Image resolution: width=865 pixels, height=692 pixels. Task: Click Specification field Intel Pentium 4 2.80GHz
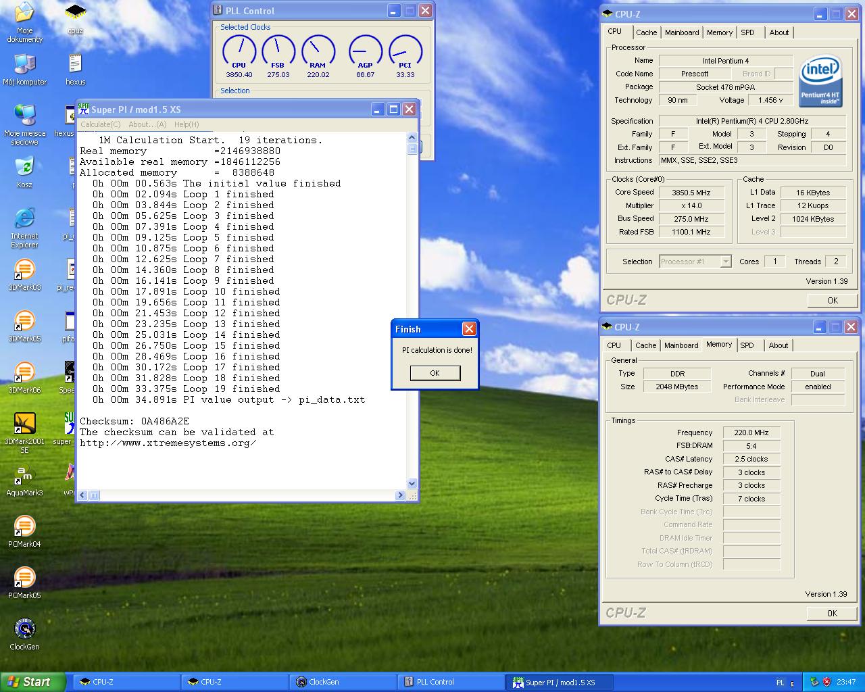tap(752, 121)
